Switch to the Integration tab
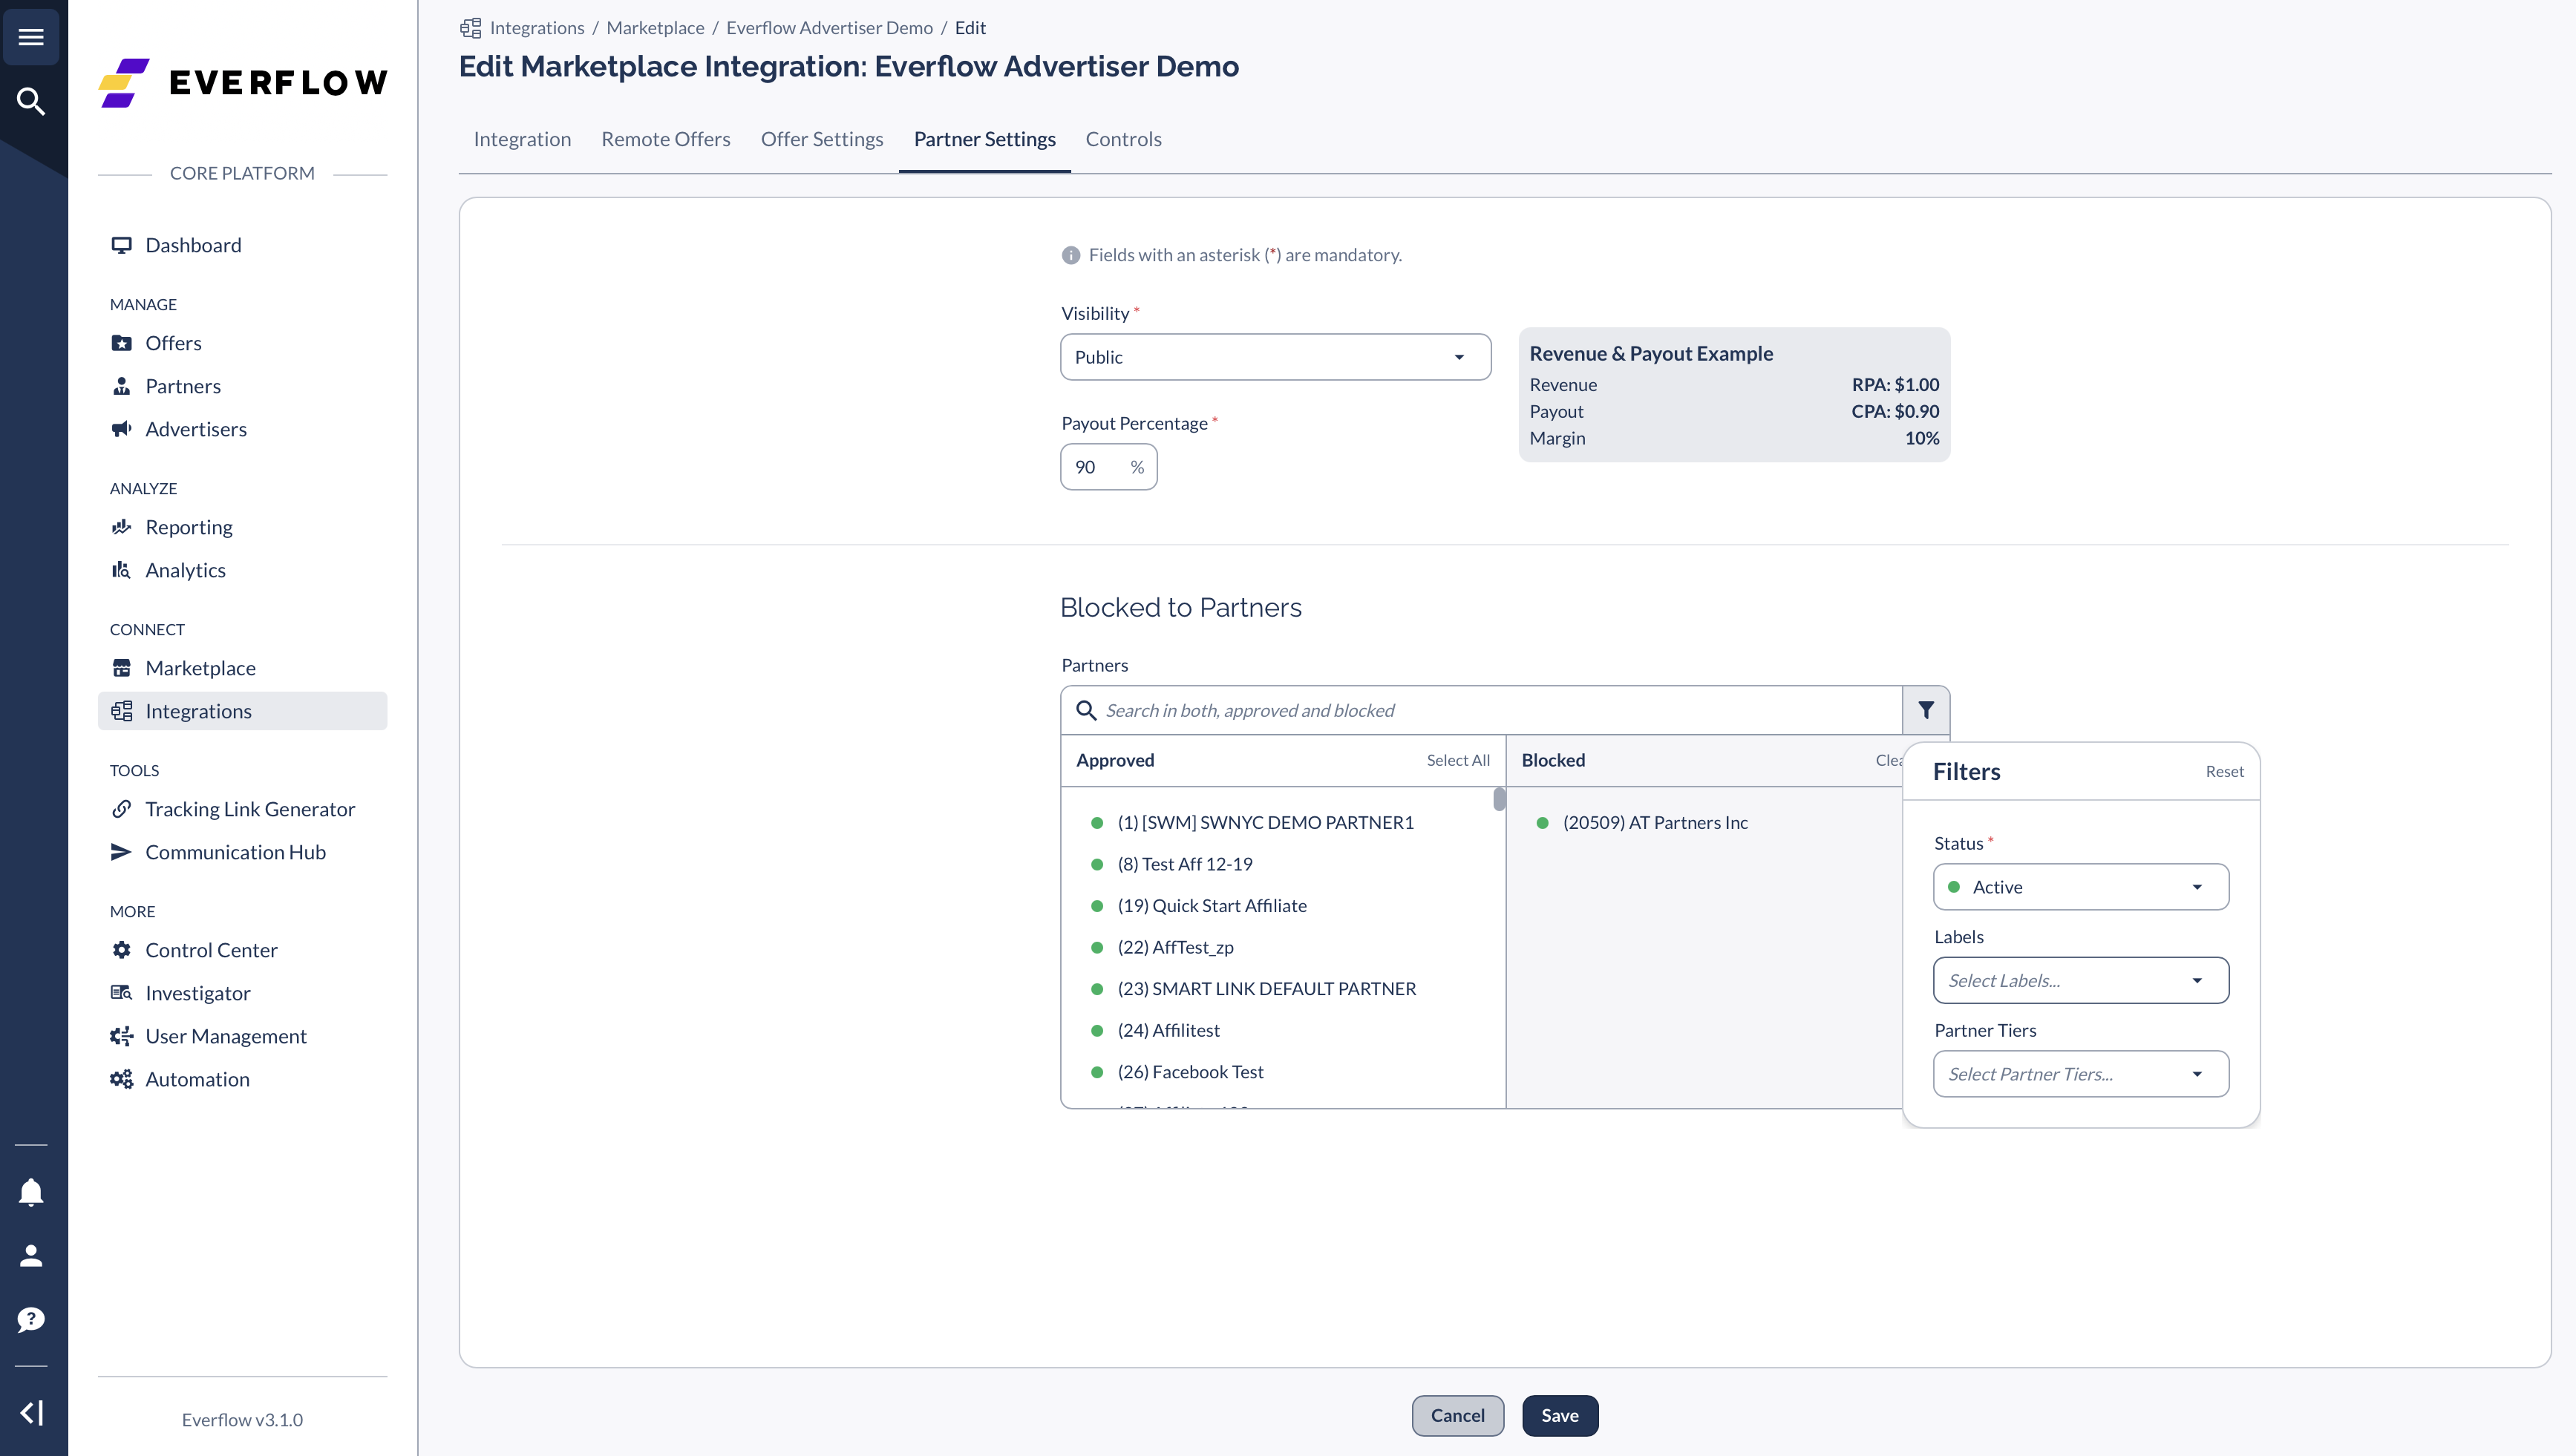 [522, 139]
